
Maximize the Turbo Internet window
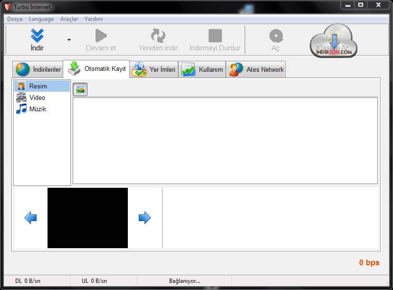pyautogui.click(x=361, y=5)
